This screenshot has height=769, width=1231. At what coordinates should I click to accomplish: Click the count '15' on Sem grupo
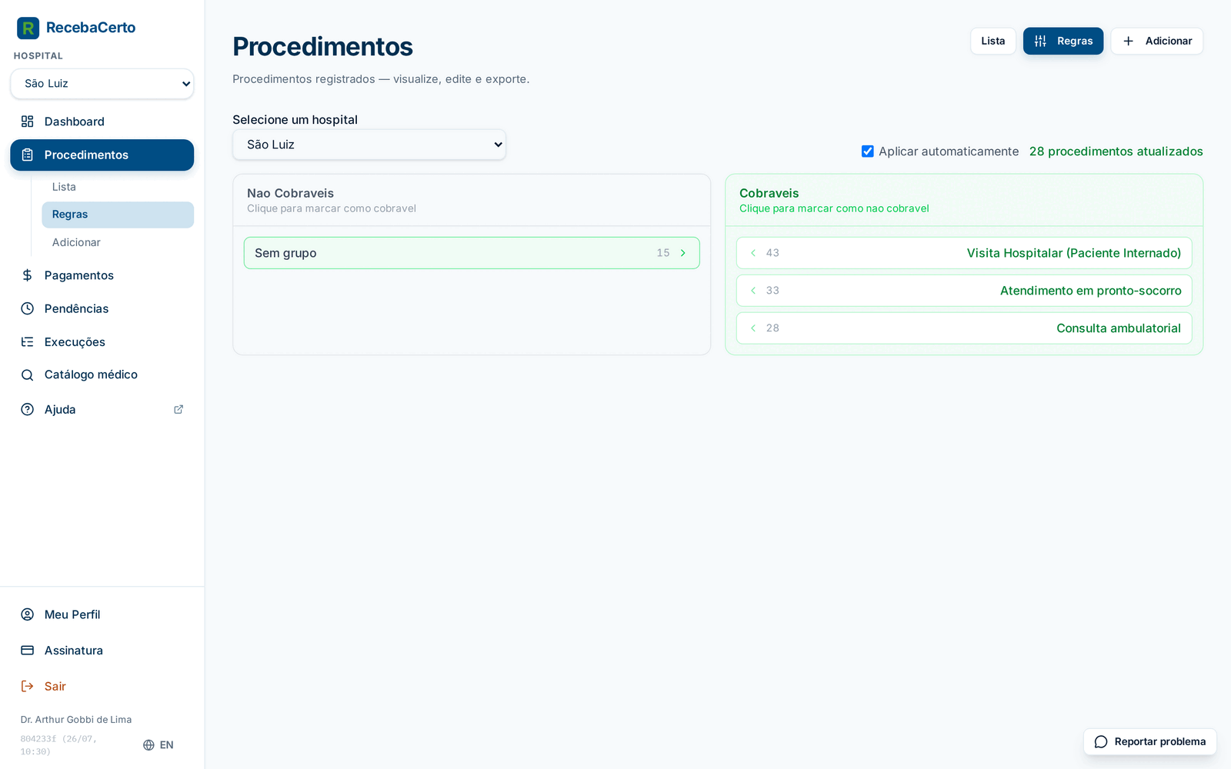(663, 253)
